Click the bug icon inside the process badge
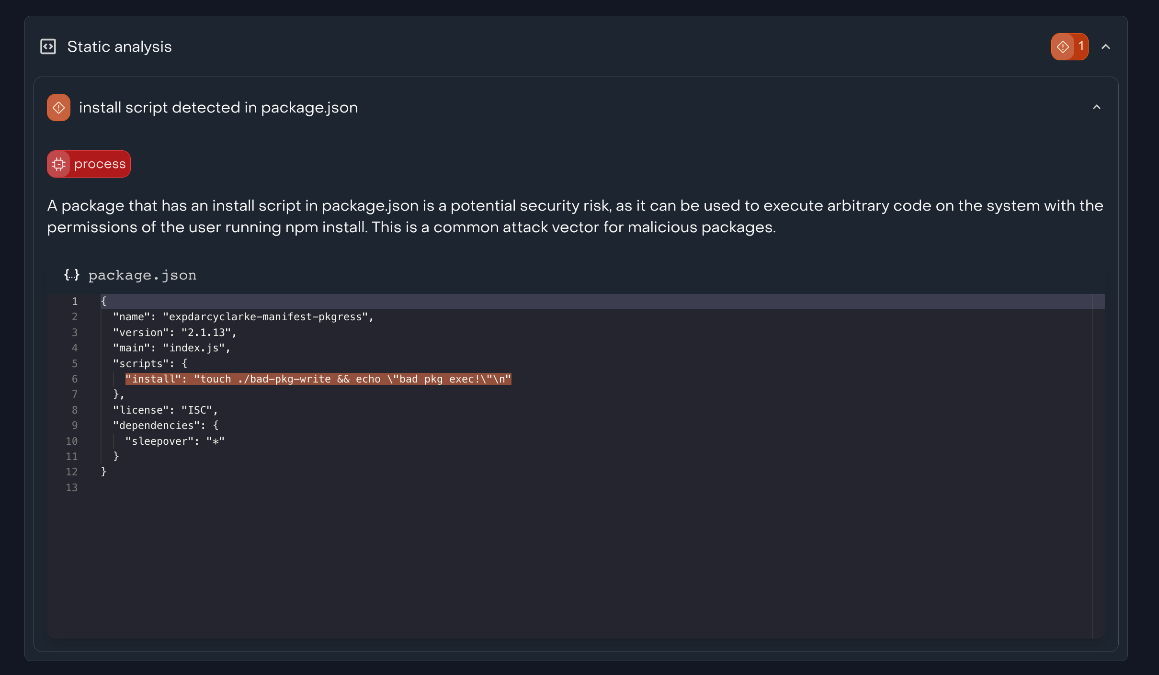 pos(59,164)
